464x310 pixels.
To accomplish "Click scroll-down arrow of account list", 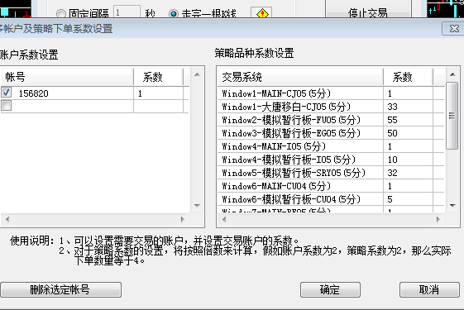I will pyautogui.click(x=197, y=205).
